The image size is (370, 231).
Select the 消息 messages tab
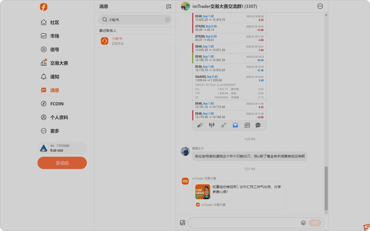click(x=50, y=90)
